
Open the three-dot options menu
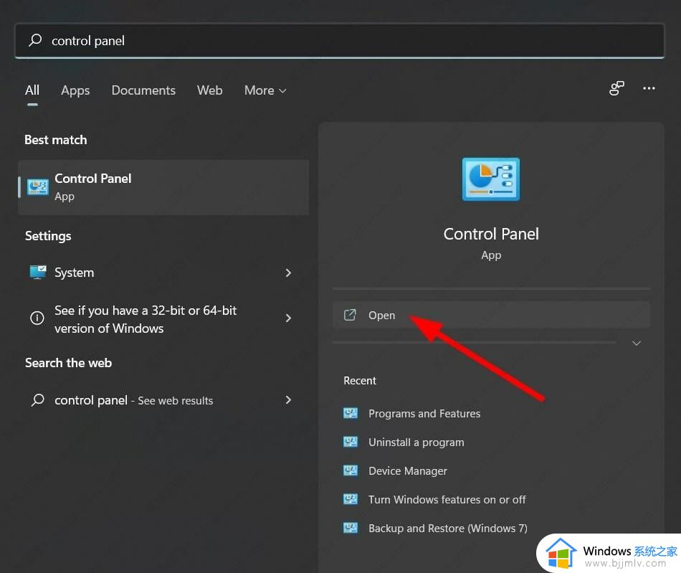pos(649,88)
